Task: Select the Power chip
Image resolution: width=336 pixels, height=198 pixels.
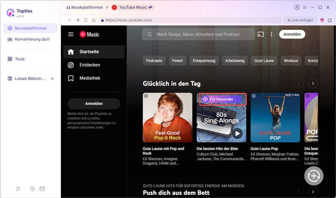Action: pos(177,61)
